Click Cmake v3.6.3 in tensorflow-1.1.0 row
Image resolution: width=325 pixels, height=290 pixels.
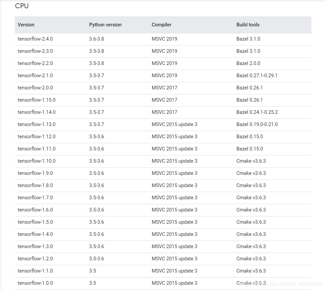[251, 271]
